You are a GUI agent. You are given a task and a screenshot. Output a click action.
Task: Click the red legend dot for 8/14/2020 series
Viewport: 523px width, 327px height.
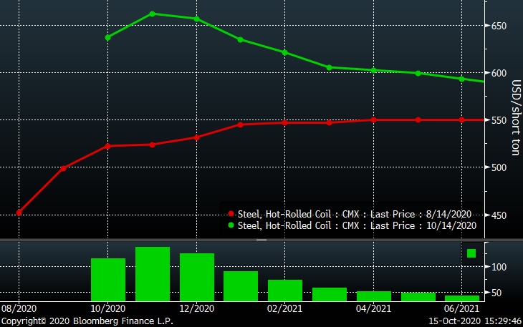pyautogui.click(x=230, y=214)
